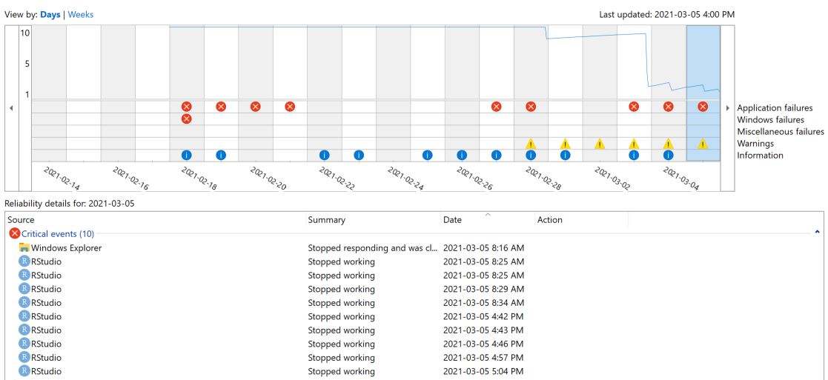
Task: Click information icon for 2021-02-18
Action: click(186, 155)
